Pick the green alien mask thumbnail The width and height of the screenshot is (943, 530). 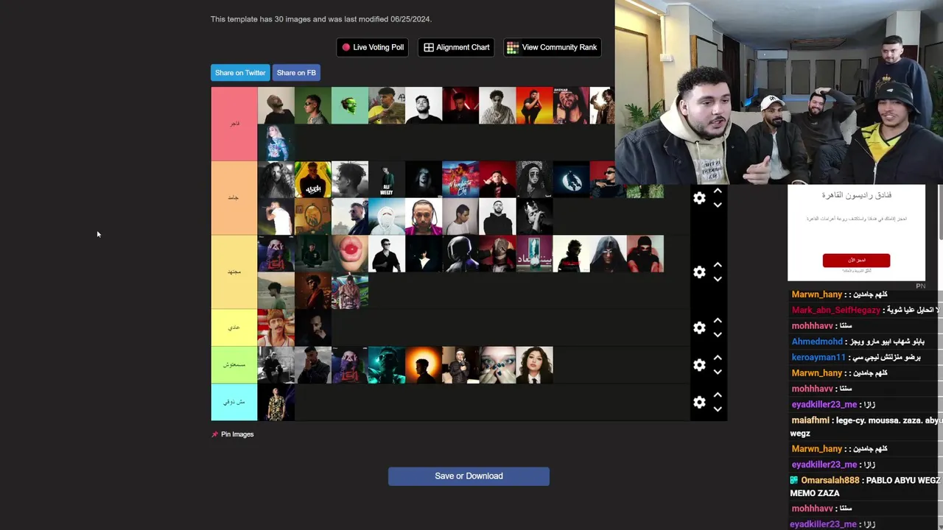tap(350, 105)
